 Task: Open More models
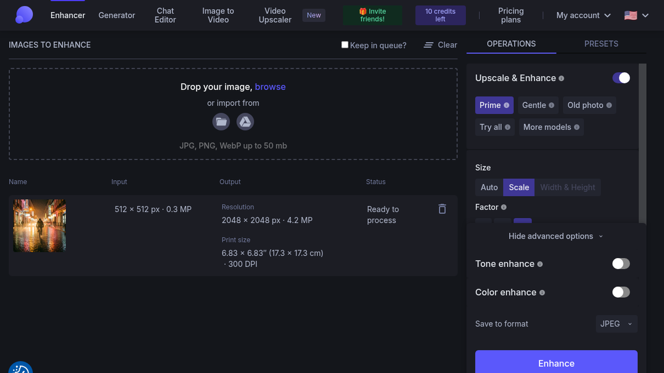pos(551,127)
